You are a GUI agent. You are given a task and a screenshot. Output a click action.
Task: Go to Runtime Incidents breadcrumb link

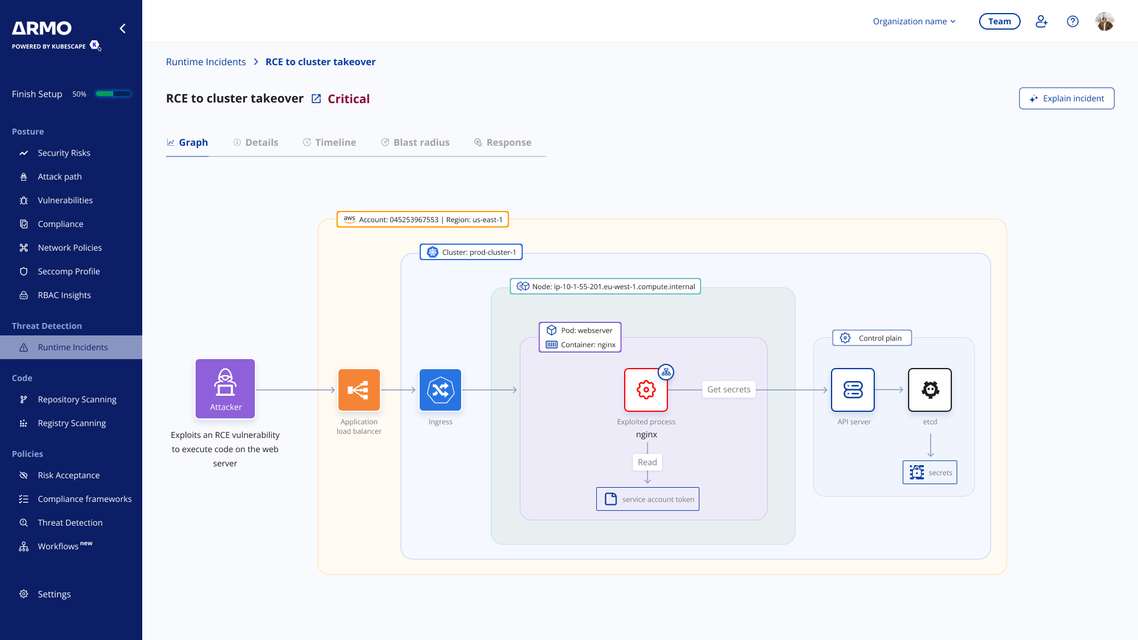coord(206,62)
